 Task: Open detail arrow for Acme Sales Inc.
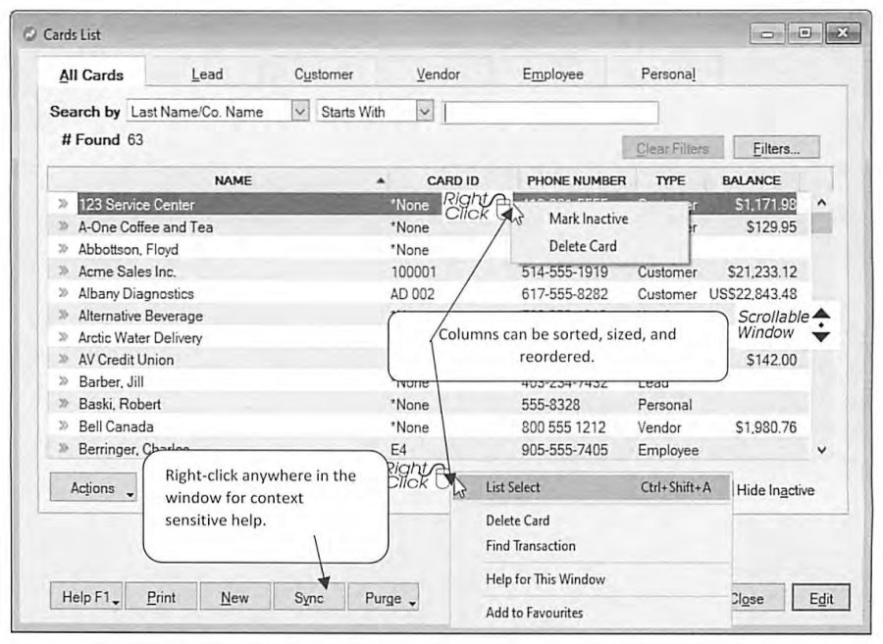tap(63, 272)
